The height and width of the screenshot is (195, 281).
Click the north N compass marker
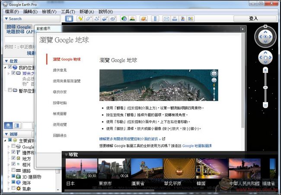coord(265,26)
